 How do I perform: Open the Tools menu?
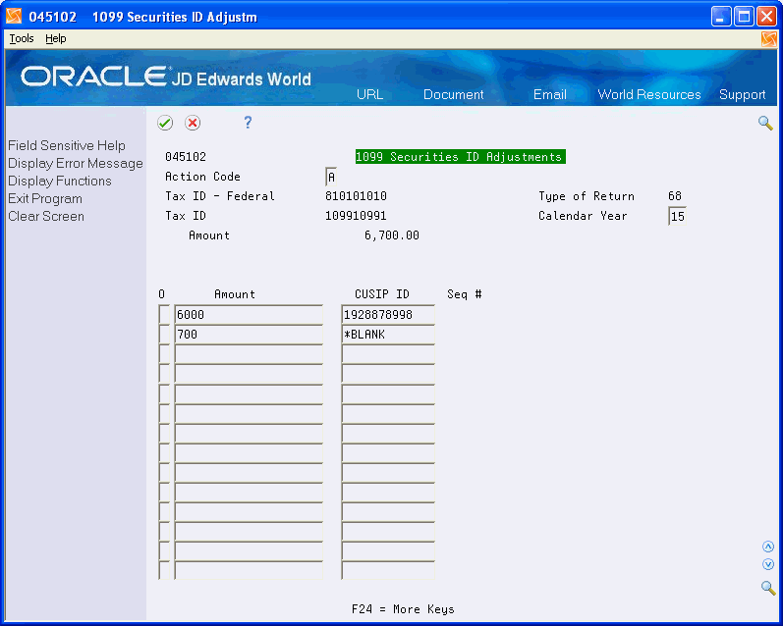(22, 38)
